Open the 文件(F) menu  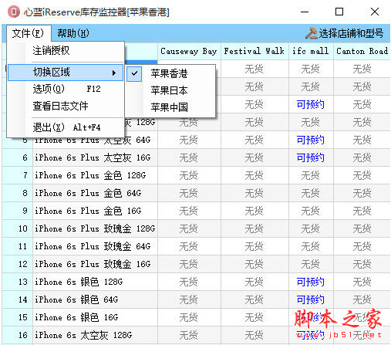pos(29,33)
